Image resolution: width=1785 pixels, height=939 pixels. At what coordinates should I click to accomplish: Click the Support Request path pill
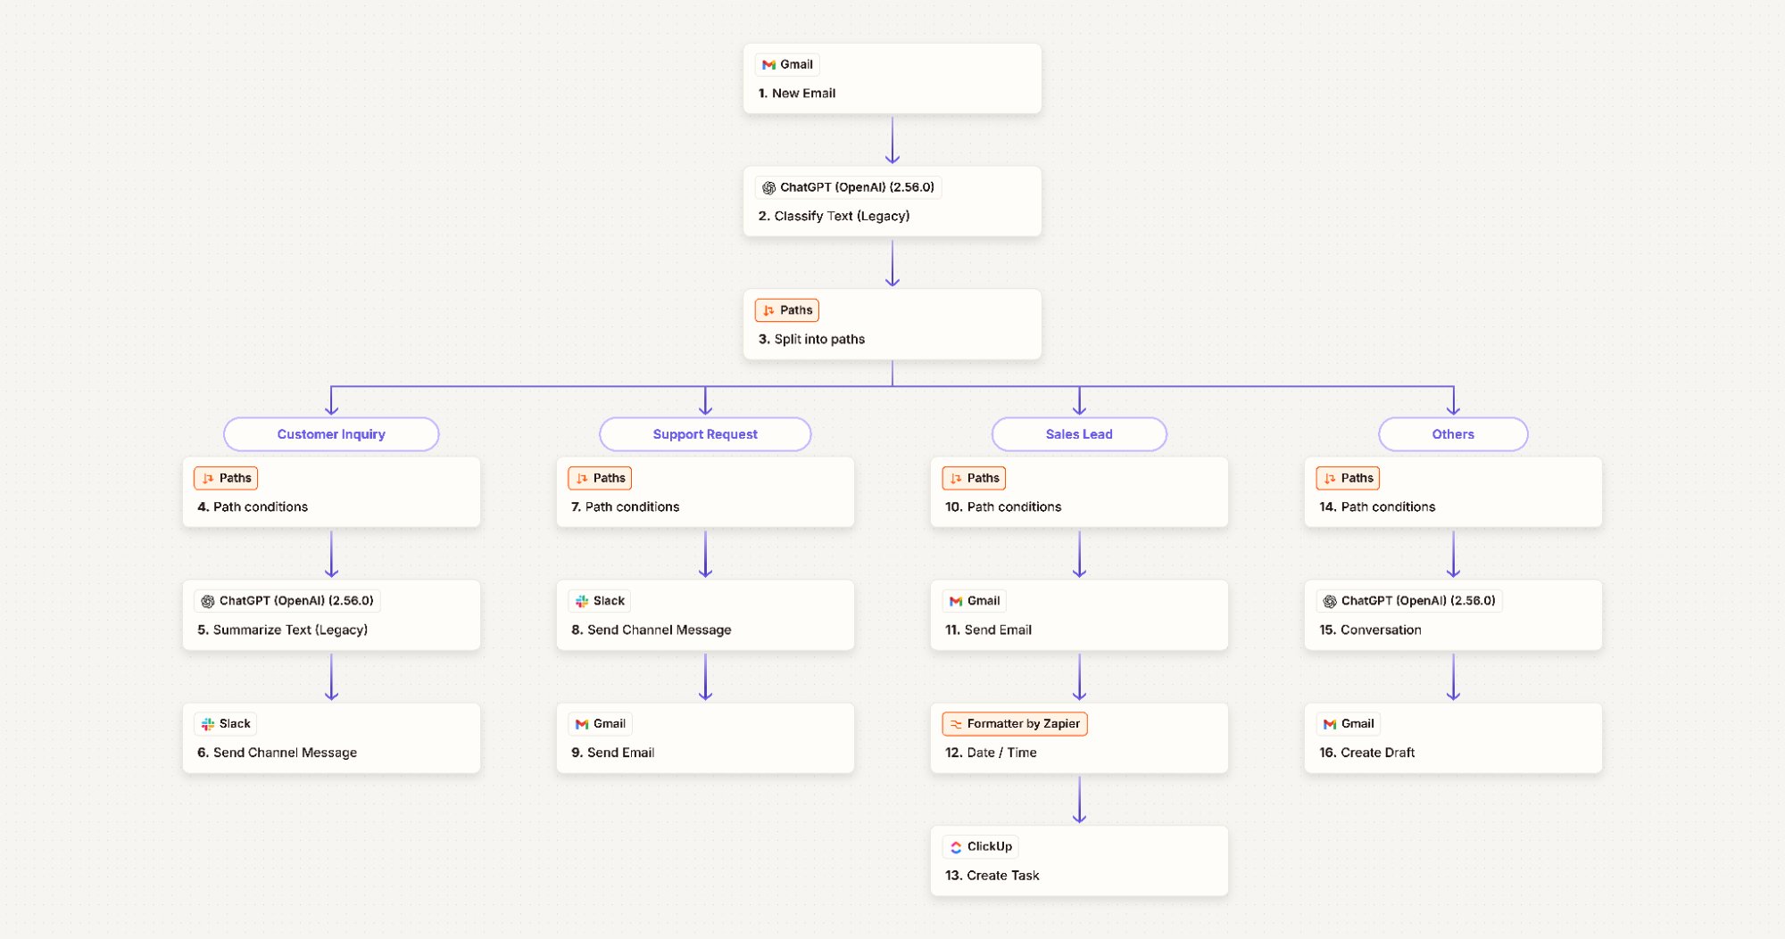705,434
